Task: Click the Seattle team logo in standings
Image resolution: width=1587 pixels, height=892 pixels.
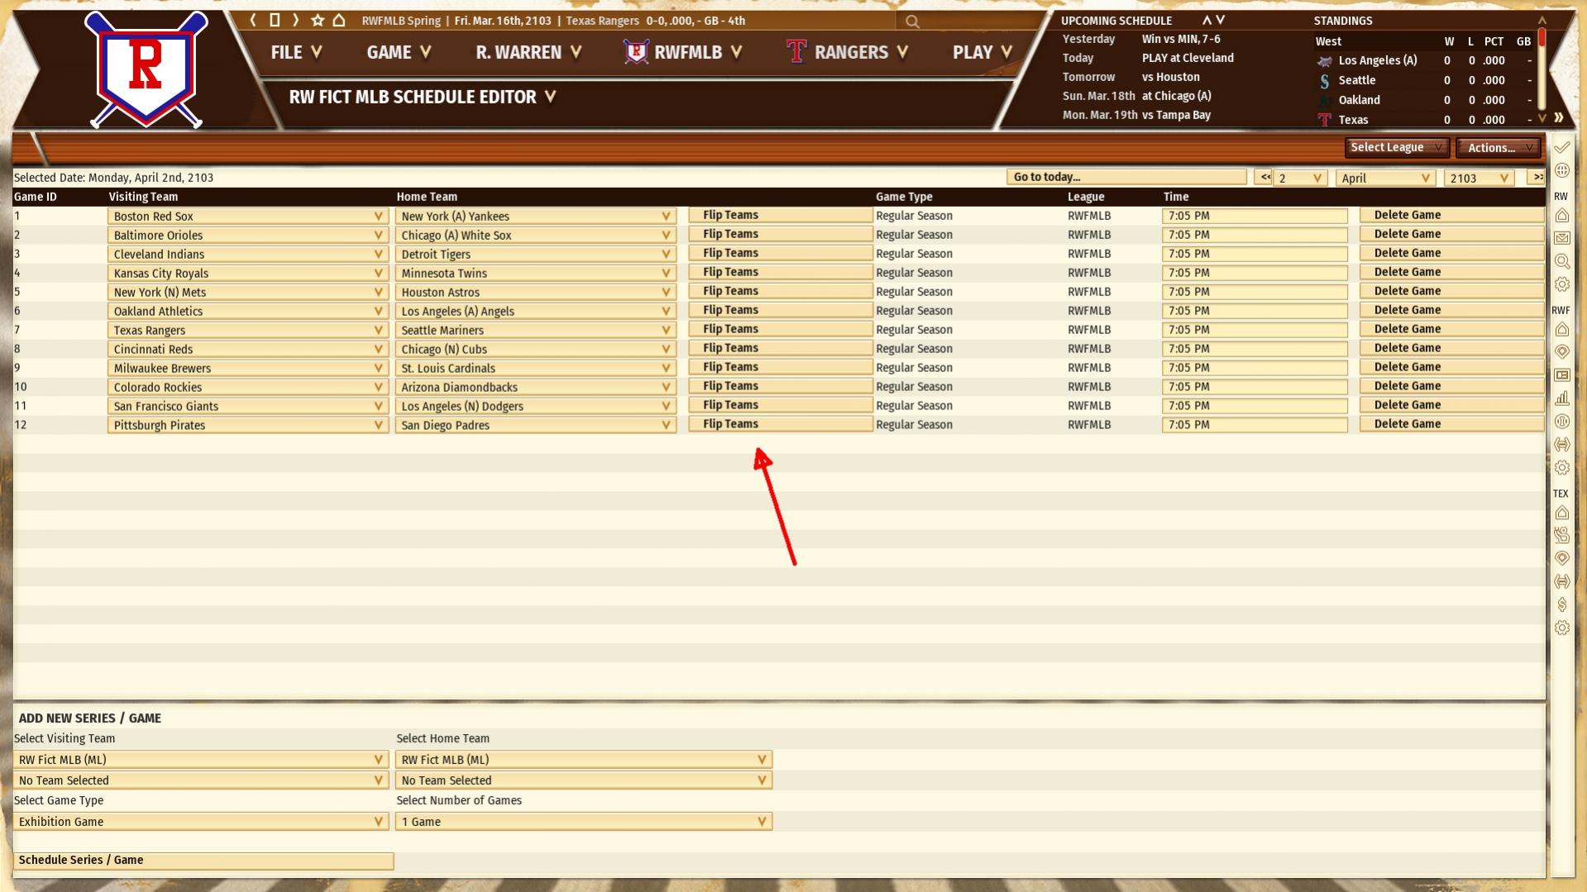Action: [1324, 80]
